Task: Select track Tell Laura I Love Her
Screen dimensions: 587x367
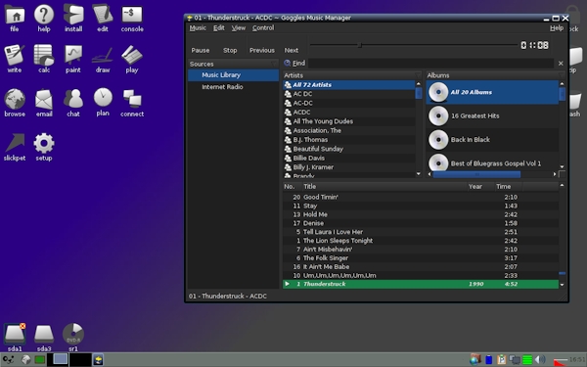Action: pos(421,232)
